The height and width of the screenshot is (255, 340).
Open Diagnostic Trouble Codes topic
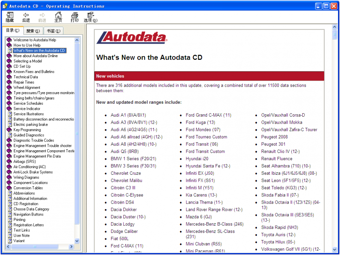[34, 140]
